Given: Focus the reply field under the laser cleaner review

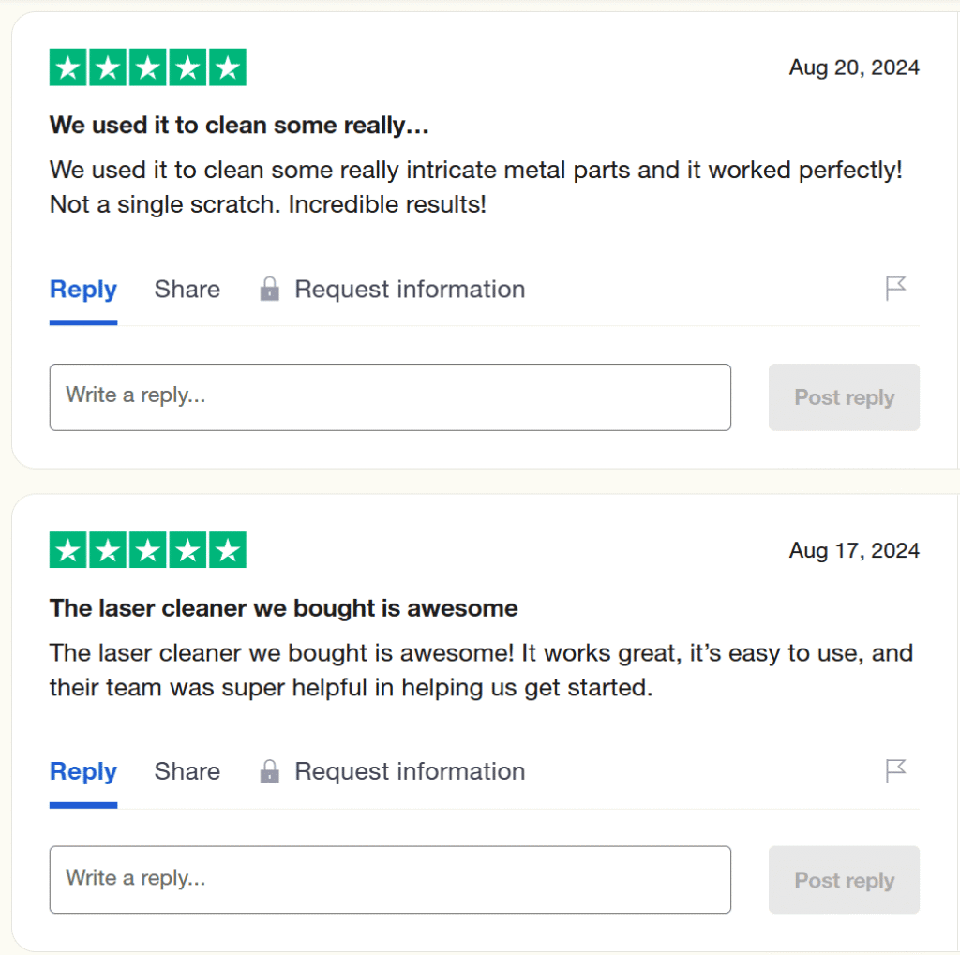Looking at the screenshot, I should [390, 880].
